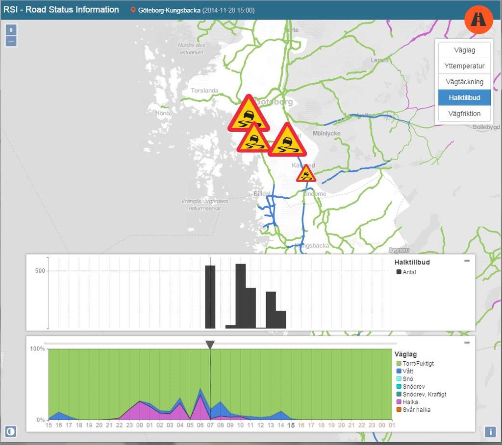Toggle the Snödrev, Kraftigt legend entry
This screenshot has width=502, height=445.
click(x=421, y=394)
